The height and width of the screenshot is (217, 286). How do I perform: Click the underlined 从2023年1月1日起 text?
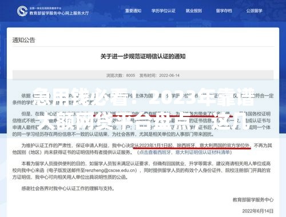click(153, 146)
